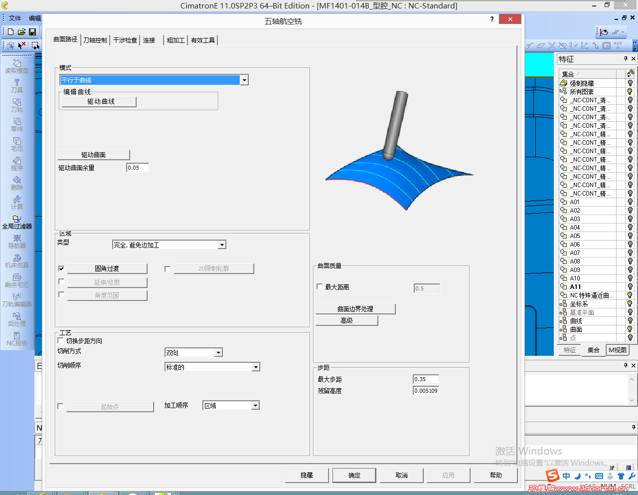Image resolution: width=638 pixels, height=495 pixels.
Task: Click the Sogou input method S icon
Action: [552, 476]
